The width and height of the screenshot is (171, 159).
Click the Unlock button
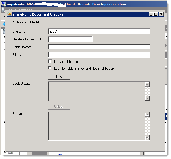59,106
